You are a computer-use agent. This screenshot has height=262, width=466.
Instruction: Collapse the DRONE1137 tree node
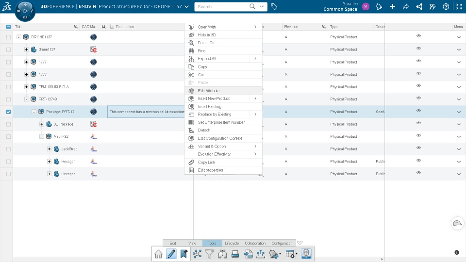[x=19, y=37]
